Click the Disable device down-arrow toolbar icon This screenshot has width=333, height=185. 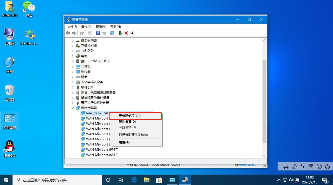coord(132,33)
